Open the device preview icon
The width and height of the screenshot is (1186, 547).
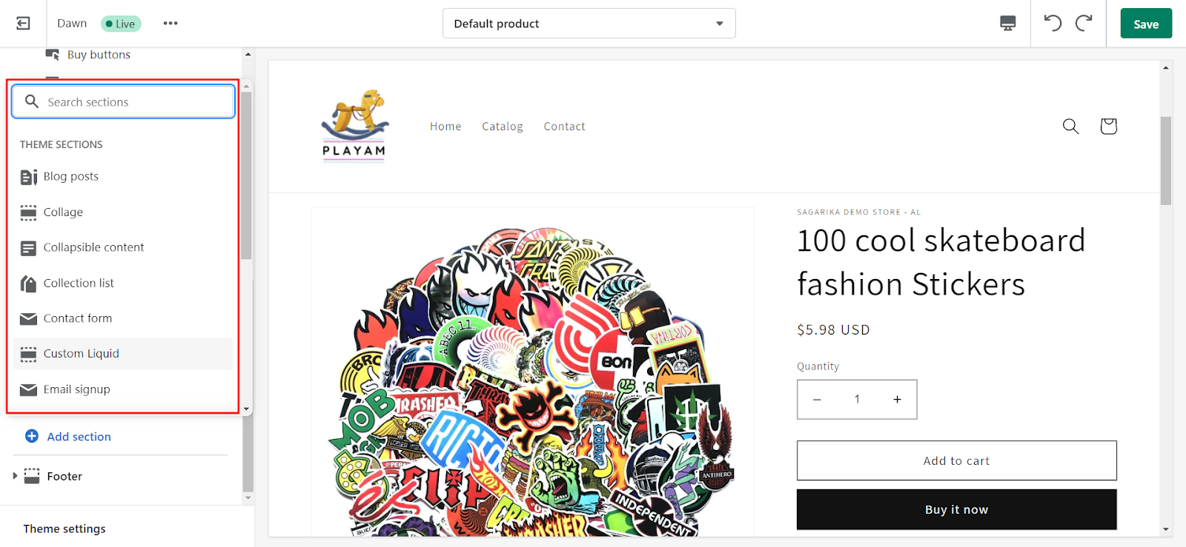tap(1007, 23)
